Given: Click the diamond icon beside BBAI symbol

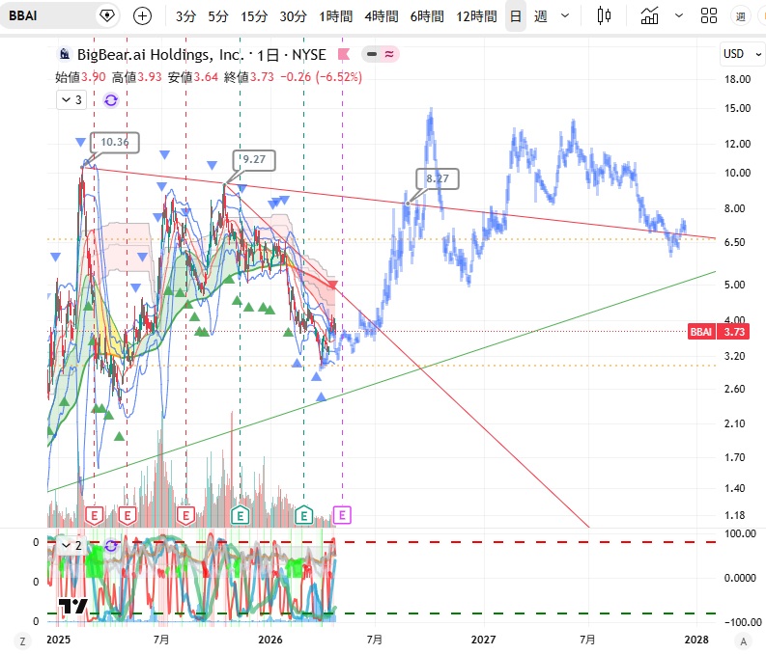Looking at the screenshot, I should click(x=107, y=15).
